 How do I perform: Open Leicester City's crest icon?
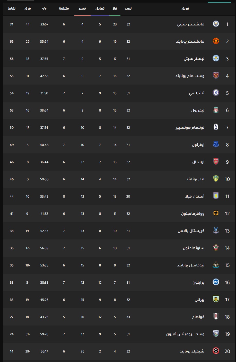216,59
